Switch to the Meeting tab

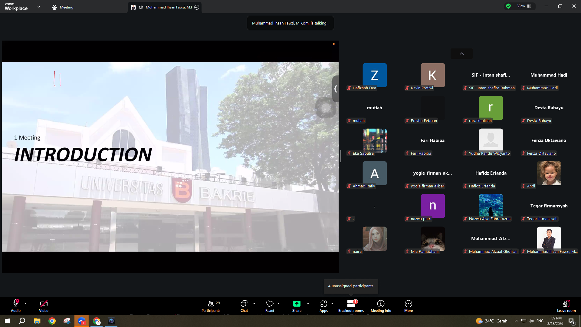63,7
